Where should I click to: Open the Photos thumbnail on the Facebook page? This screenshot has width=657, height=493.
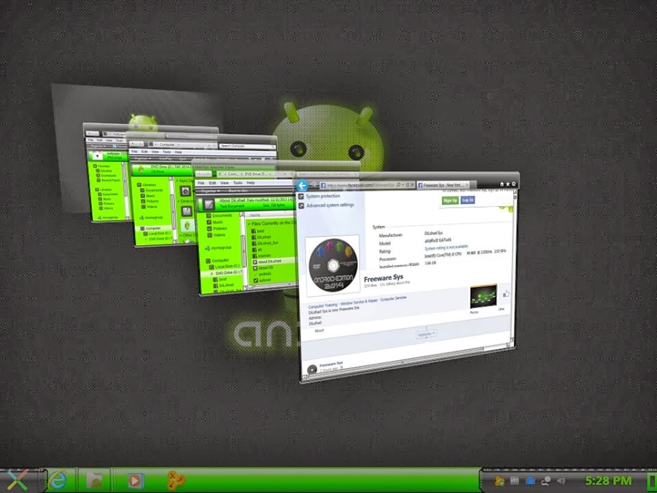(483, 296)
